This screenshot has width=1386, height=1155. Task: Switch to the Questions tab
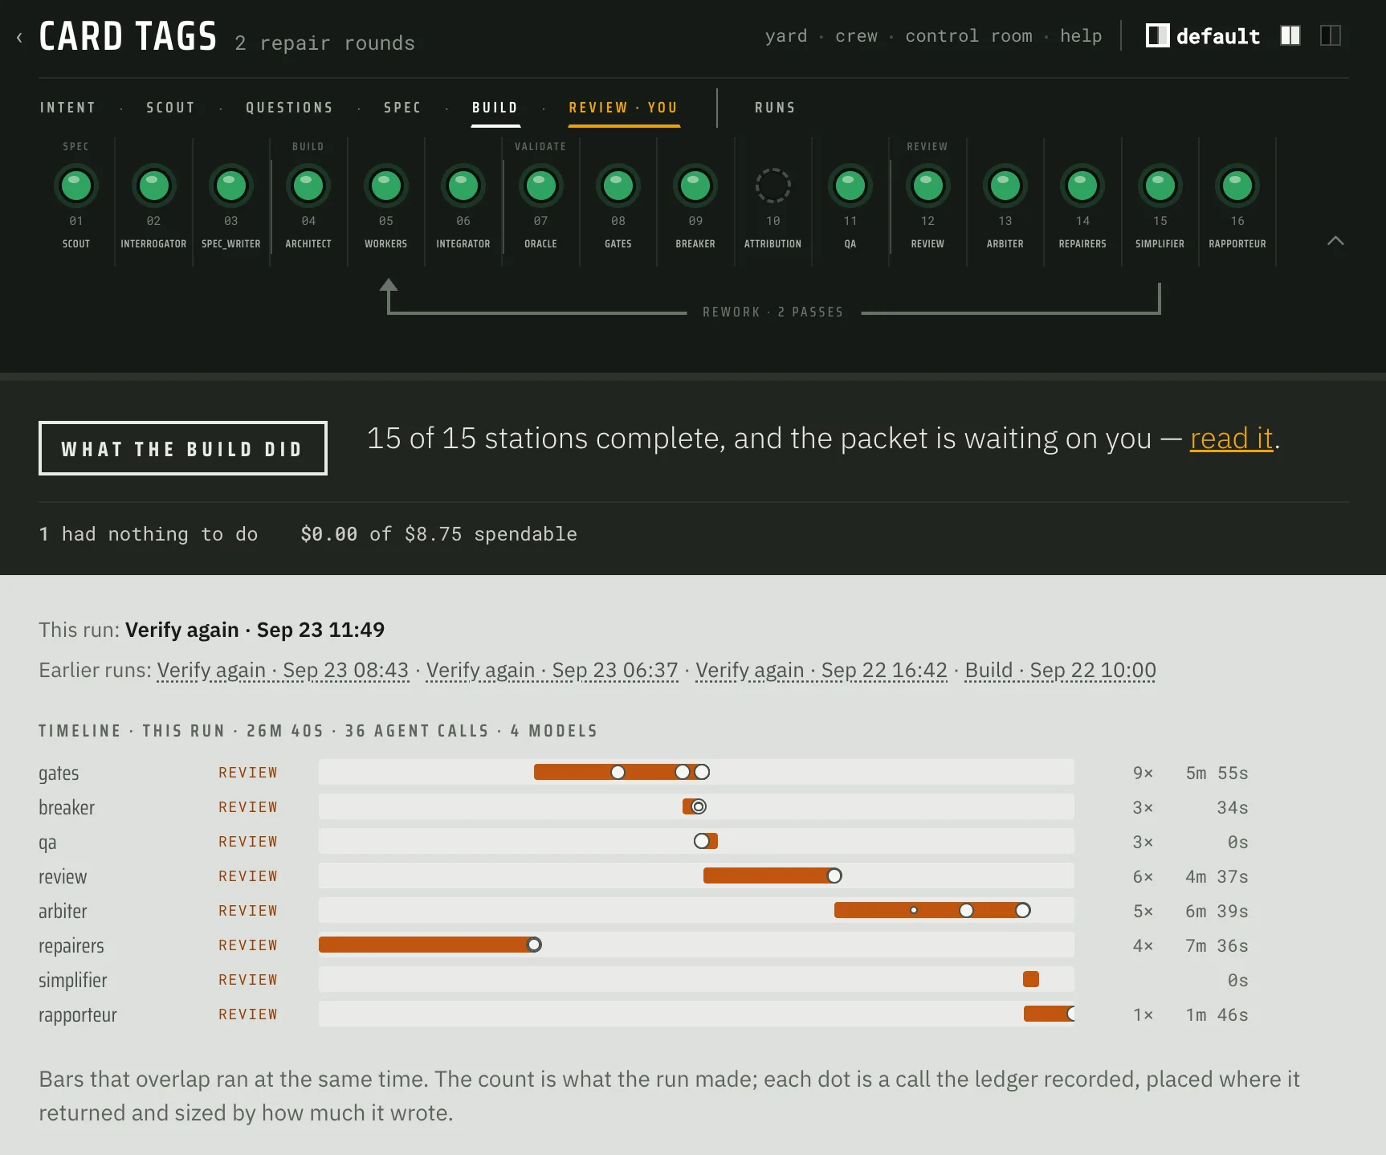click(290, 108)
